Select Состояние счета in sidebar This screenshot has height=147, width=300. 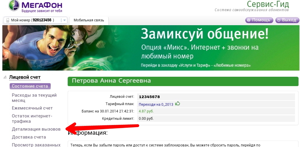click(30, 86)
